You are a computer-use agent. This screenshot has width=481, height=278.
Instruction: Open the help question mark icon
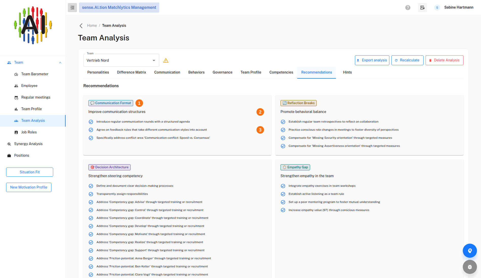coord(408,8)
